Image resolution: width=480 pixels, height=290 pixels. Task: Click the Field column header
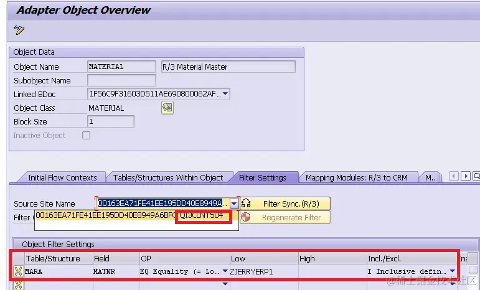click(x=116, y=258)
